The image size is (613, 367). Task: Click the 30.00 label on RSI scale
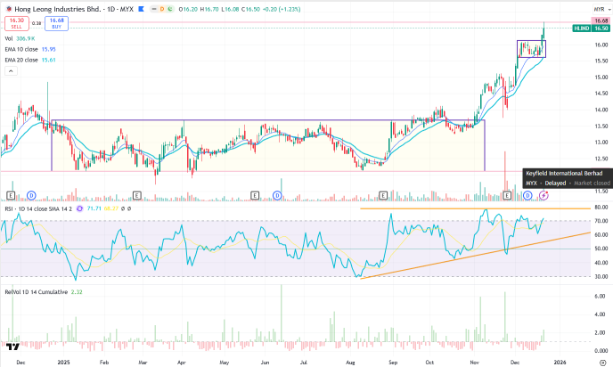coord(601,276)
